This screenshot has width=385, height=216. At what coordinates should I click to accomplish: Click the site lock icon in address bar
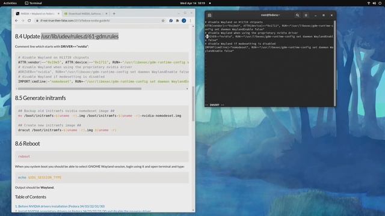click(x=37, y=20)
